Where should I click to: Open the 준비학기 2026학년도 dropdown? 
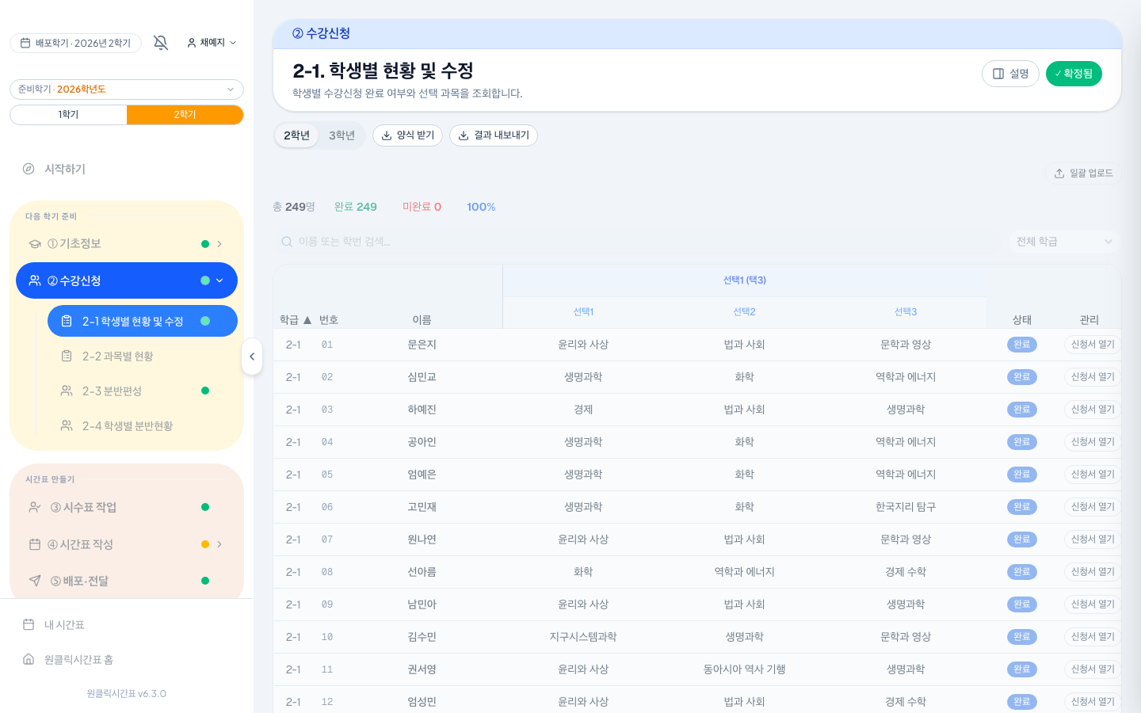127,90
